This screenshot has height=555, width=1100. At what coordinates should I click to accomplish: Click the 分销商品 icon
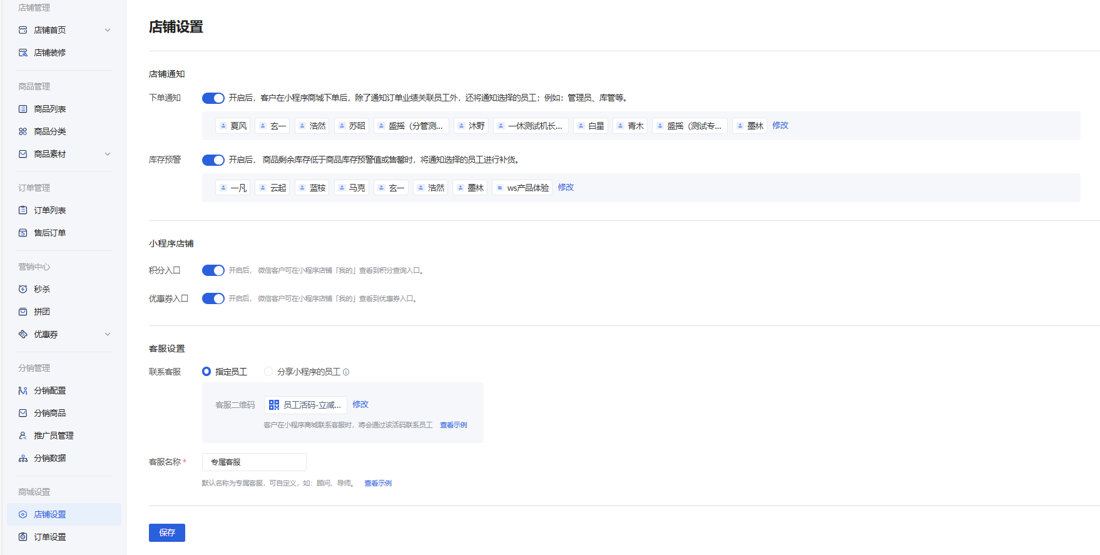[x=23, y=413]
